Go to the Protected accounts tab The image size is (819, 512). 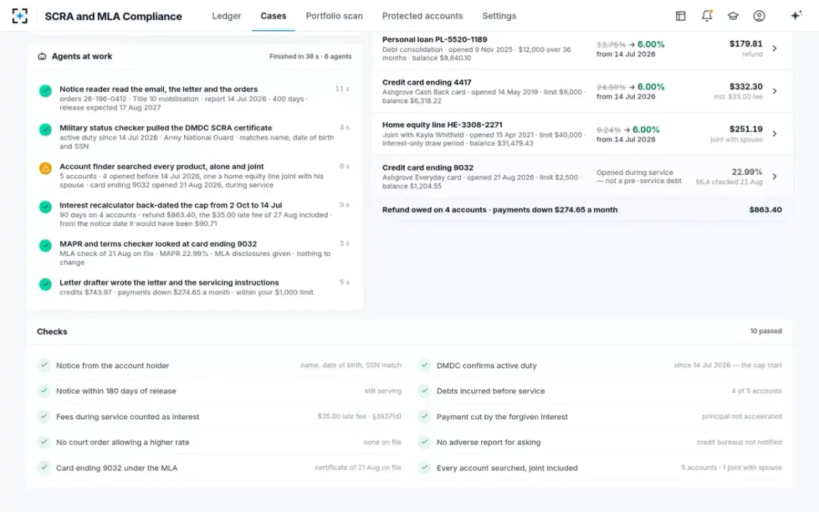coord(422,16)
